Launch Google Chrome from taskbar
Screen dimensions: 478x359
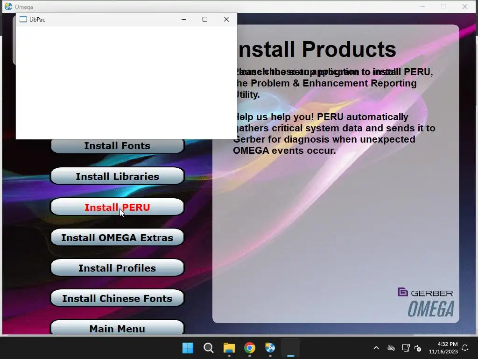point(250,348)
